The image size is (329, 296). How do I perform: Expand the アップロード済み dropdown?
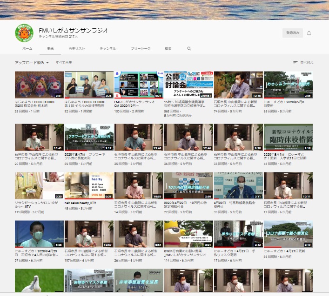tap(32, 62)
